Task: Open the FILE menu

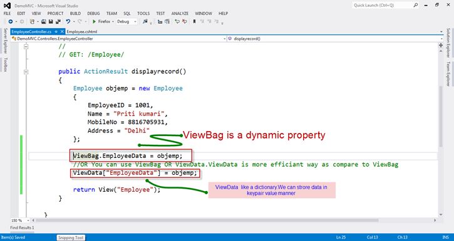Action: coord(7,13)
